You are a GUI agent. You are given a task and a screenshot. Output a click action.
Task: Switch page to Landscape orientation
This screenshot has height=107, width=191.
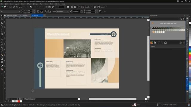[41, 11]
